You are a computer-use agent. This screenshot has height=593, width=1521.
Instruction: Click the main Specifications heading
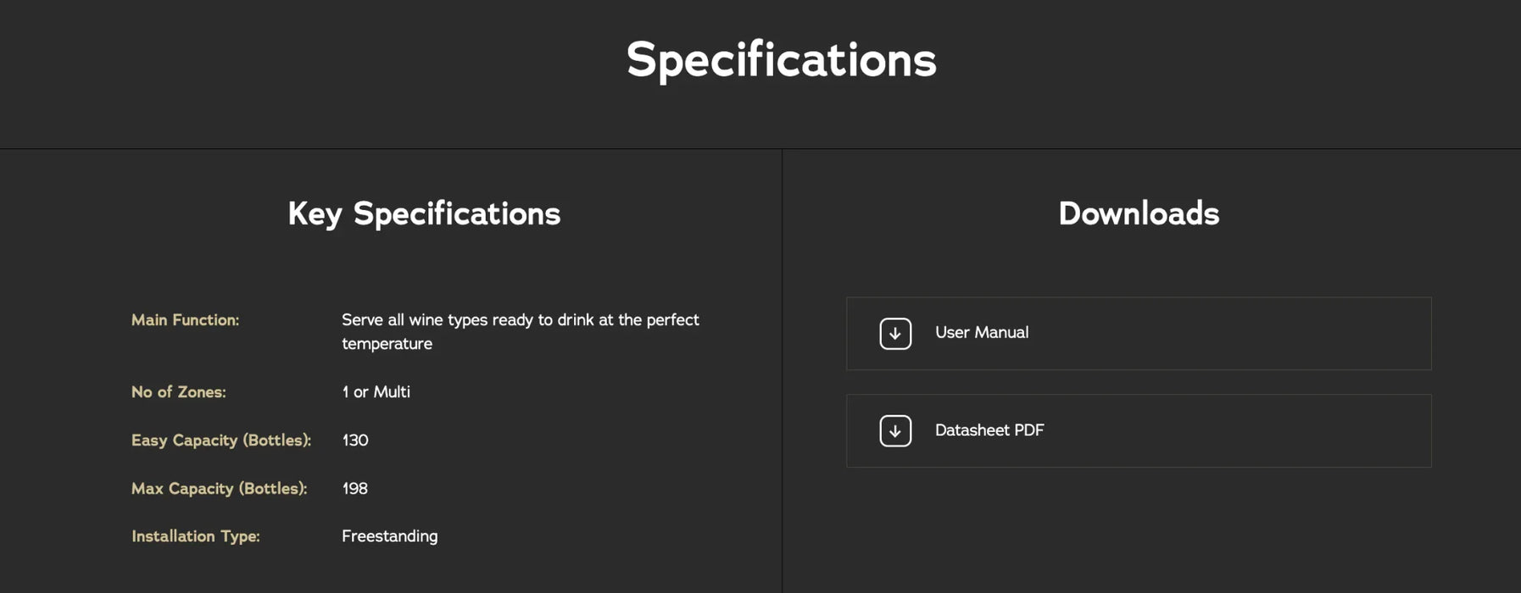(781, 60)
